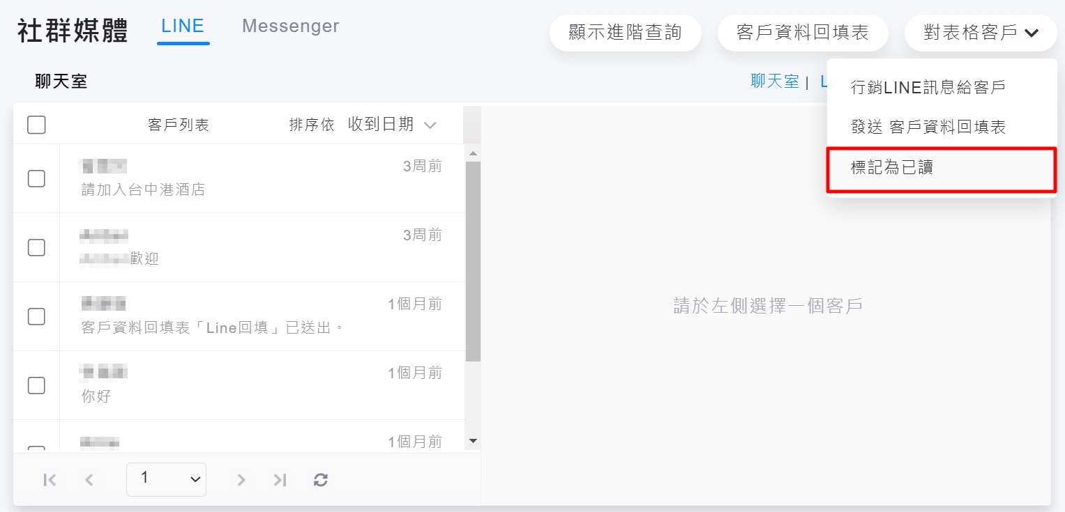Select 行銷LINE訊息給客戶 menu option
The width and height of the screenshot is (1065, 512).
(928, 88)
